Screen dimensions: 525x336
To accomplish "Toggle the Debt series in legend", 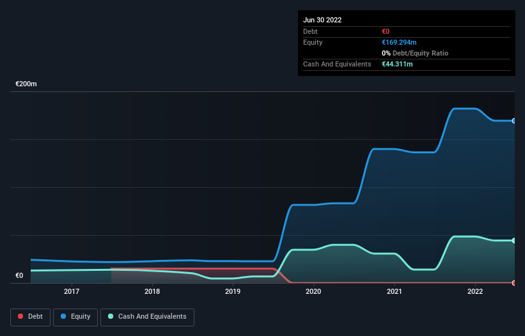I will [x=31, y=317].
